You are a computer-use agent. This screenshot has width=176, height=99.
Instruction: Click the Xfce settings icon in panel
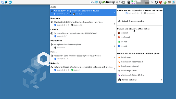point(6,2)
